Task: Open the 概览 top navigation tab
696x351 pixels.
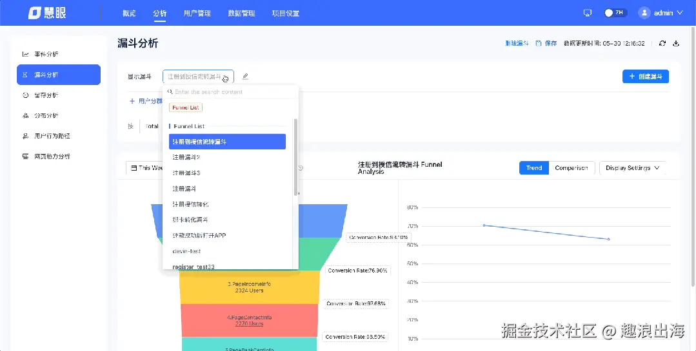Action: pos(129,14)
